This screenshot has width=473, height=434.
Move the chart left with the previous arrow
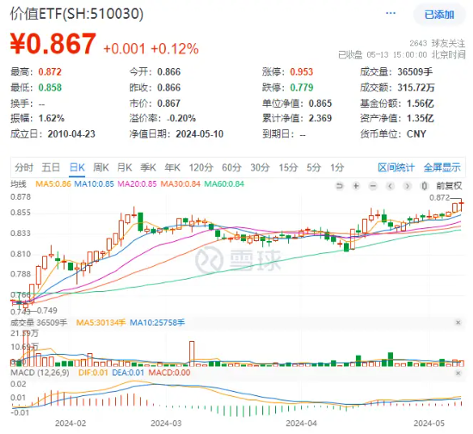coord(390,186)
